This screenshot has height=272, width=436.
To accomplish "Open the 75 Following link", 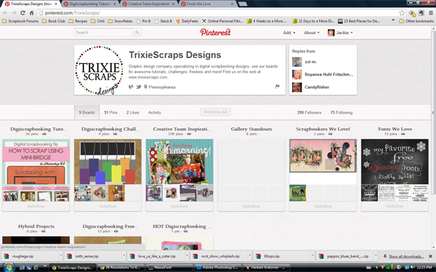I will pyautogui.click(x=342, y=112).
